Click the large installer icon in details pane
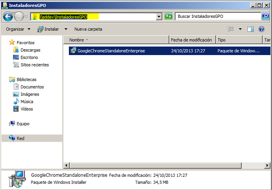The height and width of the screenshot is (190, 272). 17,179
